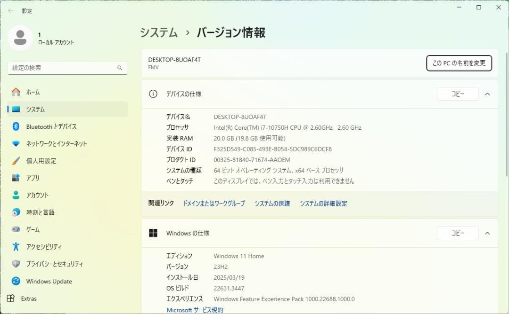The image size is (509, 314).
Task: Collapse the デバイスの仕様 section
Action: [x=488, y=94]
